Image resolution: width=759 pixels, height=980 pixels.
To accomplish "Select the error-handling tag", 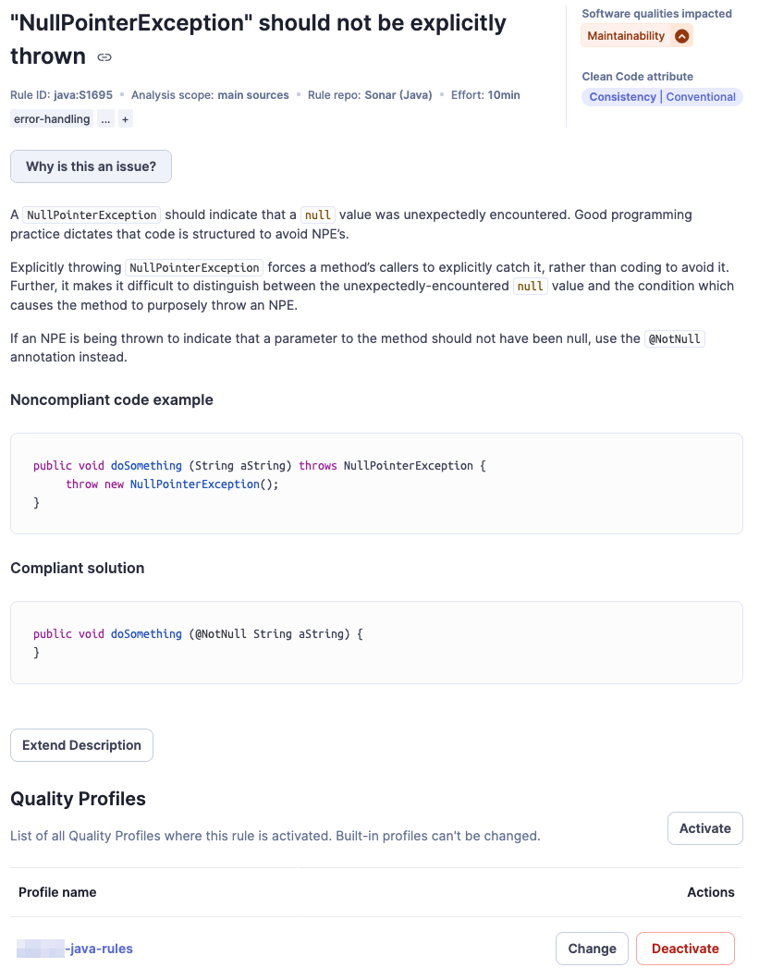I will point(52,119).
